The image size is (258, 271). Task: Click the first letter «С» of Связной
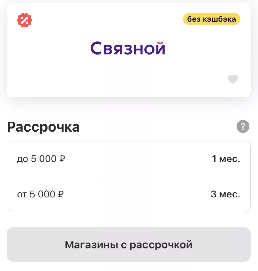click(97, 49)
